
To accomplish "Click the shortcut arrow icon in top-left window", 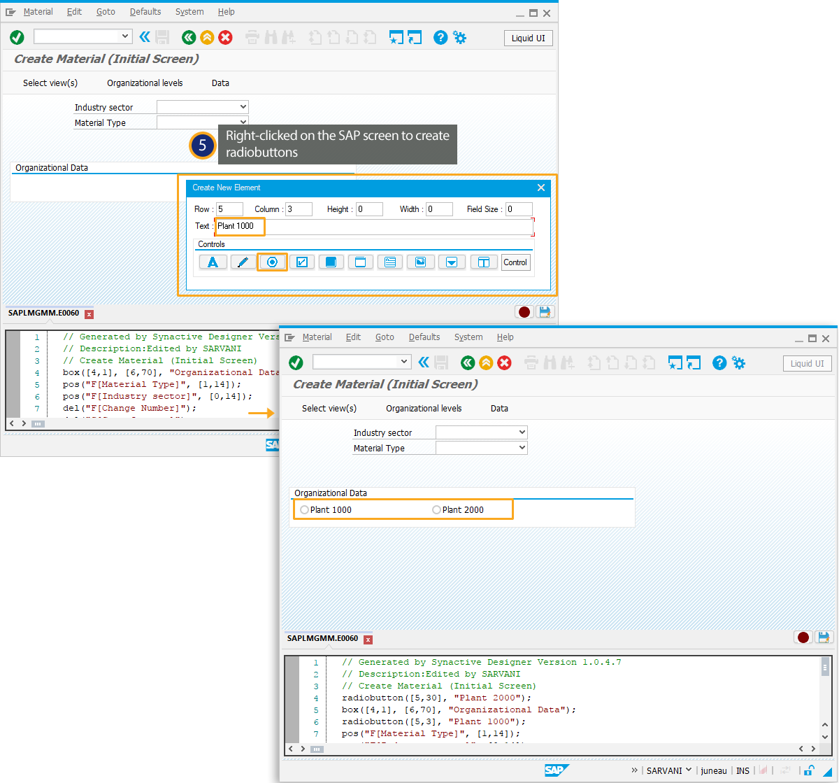I will 415,38.
